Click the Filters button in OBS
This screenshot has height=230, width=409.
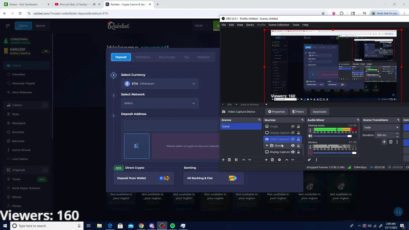pyautogui.click(x=298, y=112)
